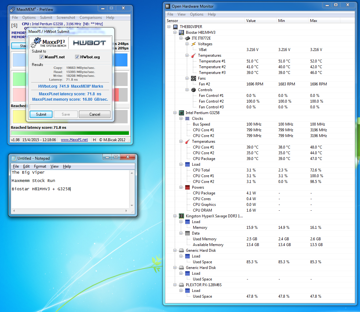The height and width of the screenshot is (312, 360).
Task: Collapse the Biostar H81MHV3 node
Action: [175, 33]
